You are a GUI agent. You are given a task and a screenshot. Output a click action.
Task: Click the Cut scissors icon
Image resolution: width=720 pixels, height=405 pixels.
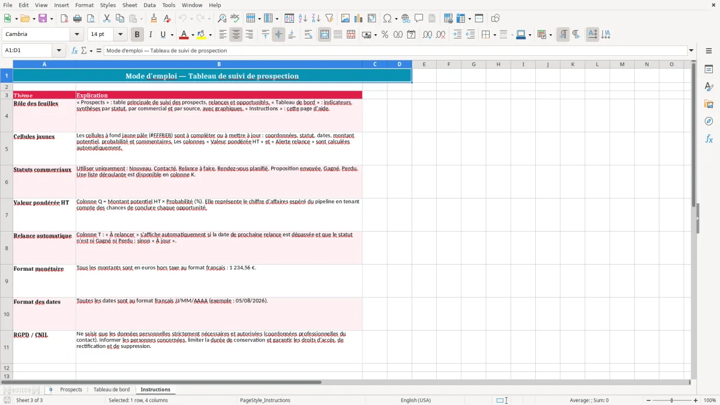point(107,19)
